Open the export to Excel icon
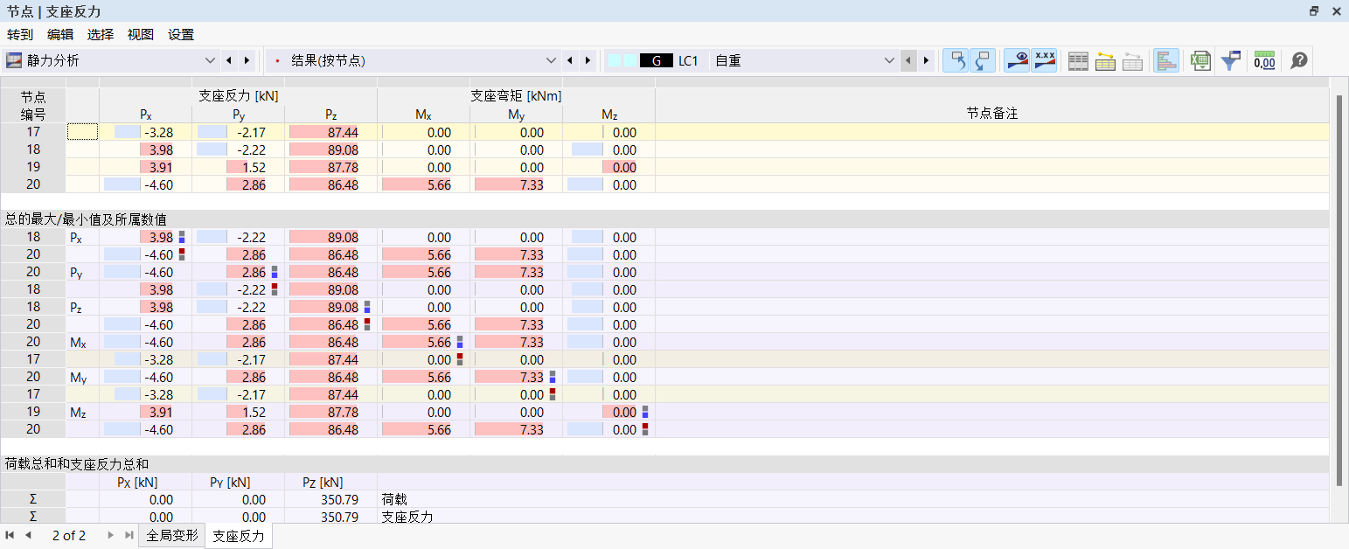The height and width of the screenshot is (549, 1349). point(1200,60)
